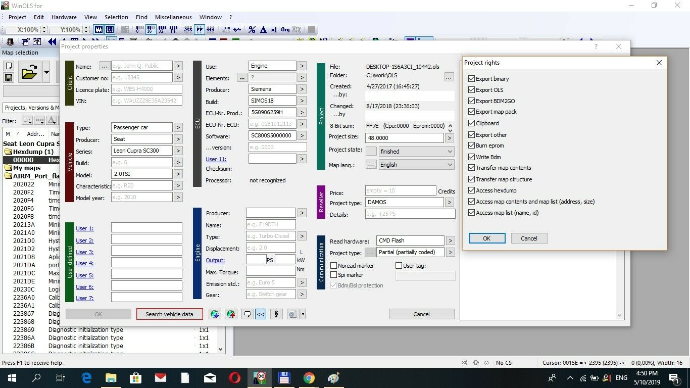Image resolution: width=690 pixels, height=388 pixels.
Task: Click the '<<' collapse dialog button
Action: tap(261, 314)
